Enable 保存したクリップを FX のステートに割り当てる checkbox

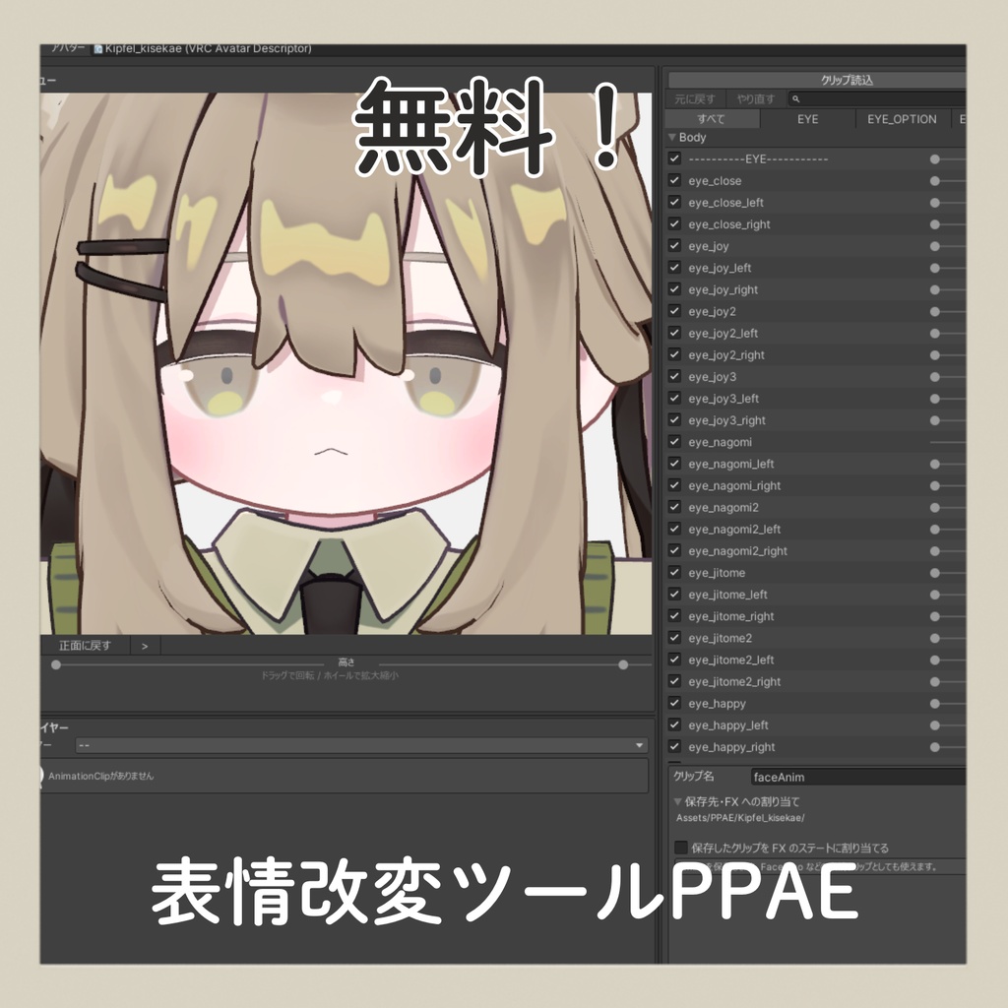click(681, 848)
